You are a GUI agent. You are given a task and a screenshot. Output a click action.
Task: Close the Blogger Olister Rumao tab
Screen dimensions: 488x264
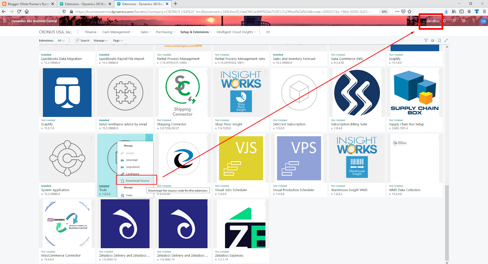[52, 4]
